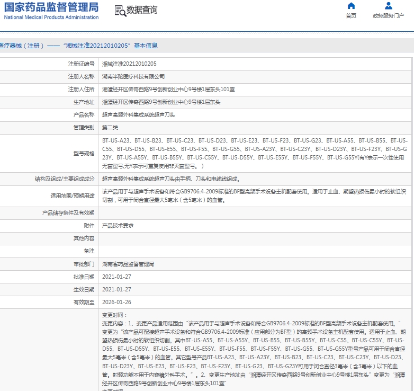The width and height of the screenshot is (414, 391).
Task: Click the 其他内容 row label
Action: click(84, 238)
